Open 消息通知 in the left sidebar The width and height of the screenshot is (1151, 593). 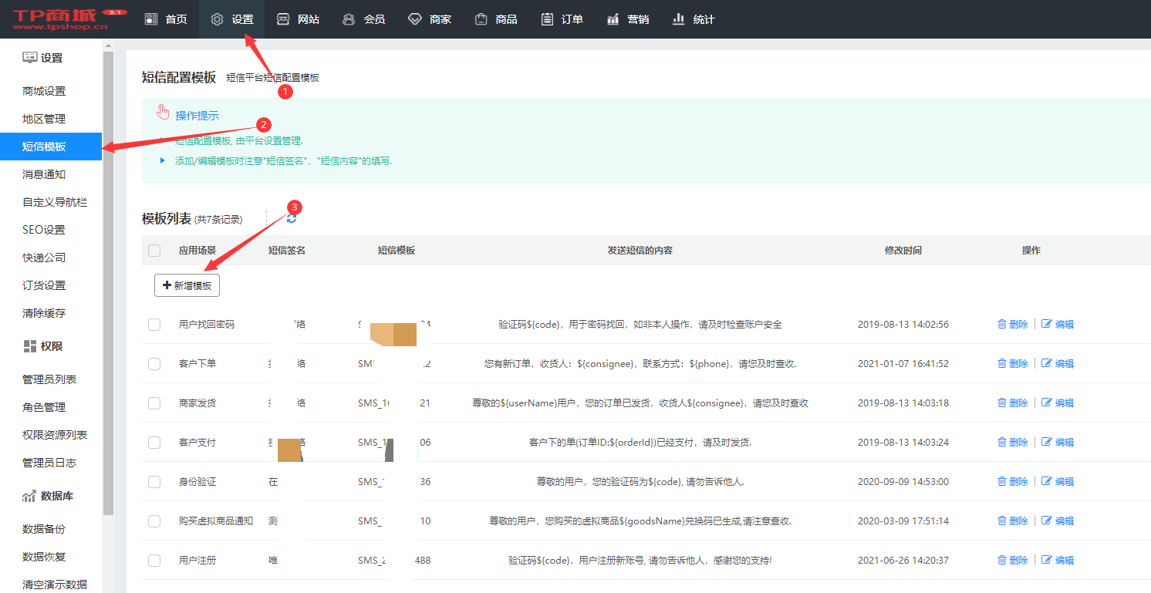coord(44,174)
